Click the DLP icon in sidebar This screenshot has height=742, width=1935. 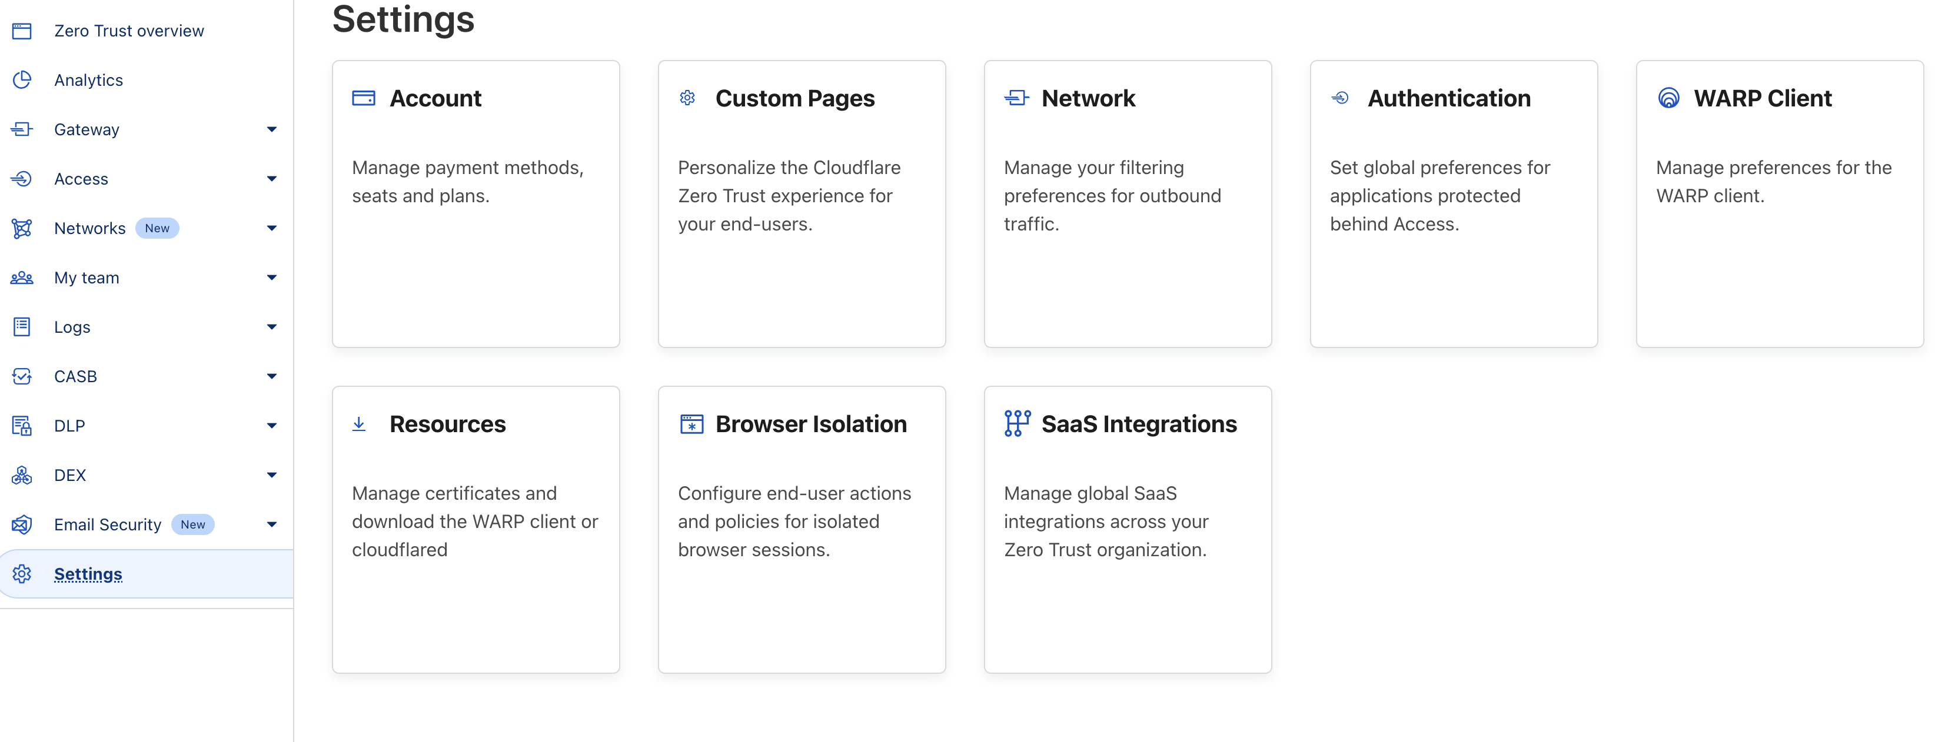[x=22, y=426]
